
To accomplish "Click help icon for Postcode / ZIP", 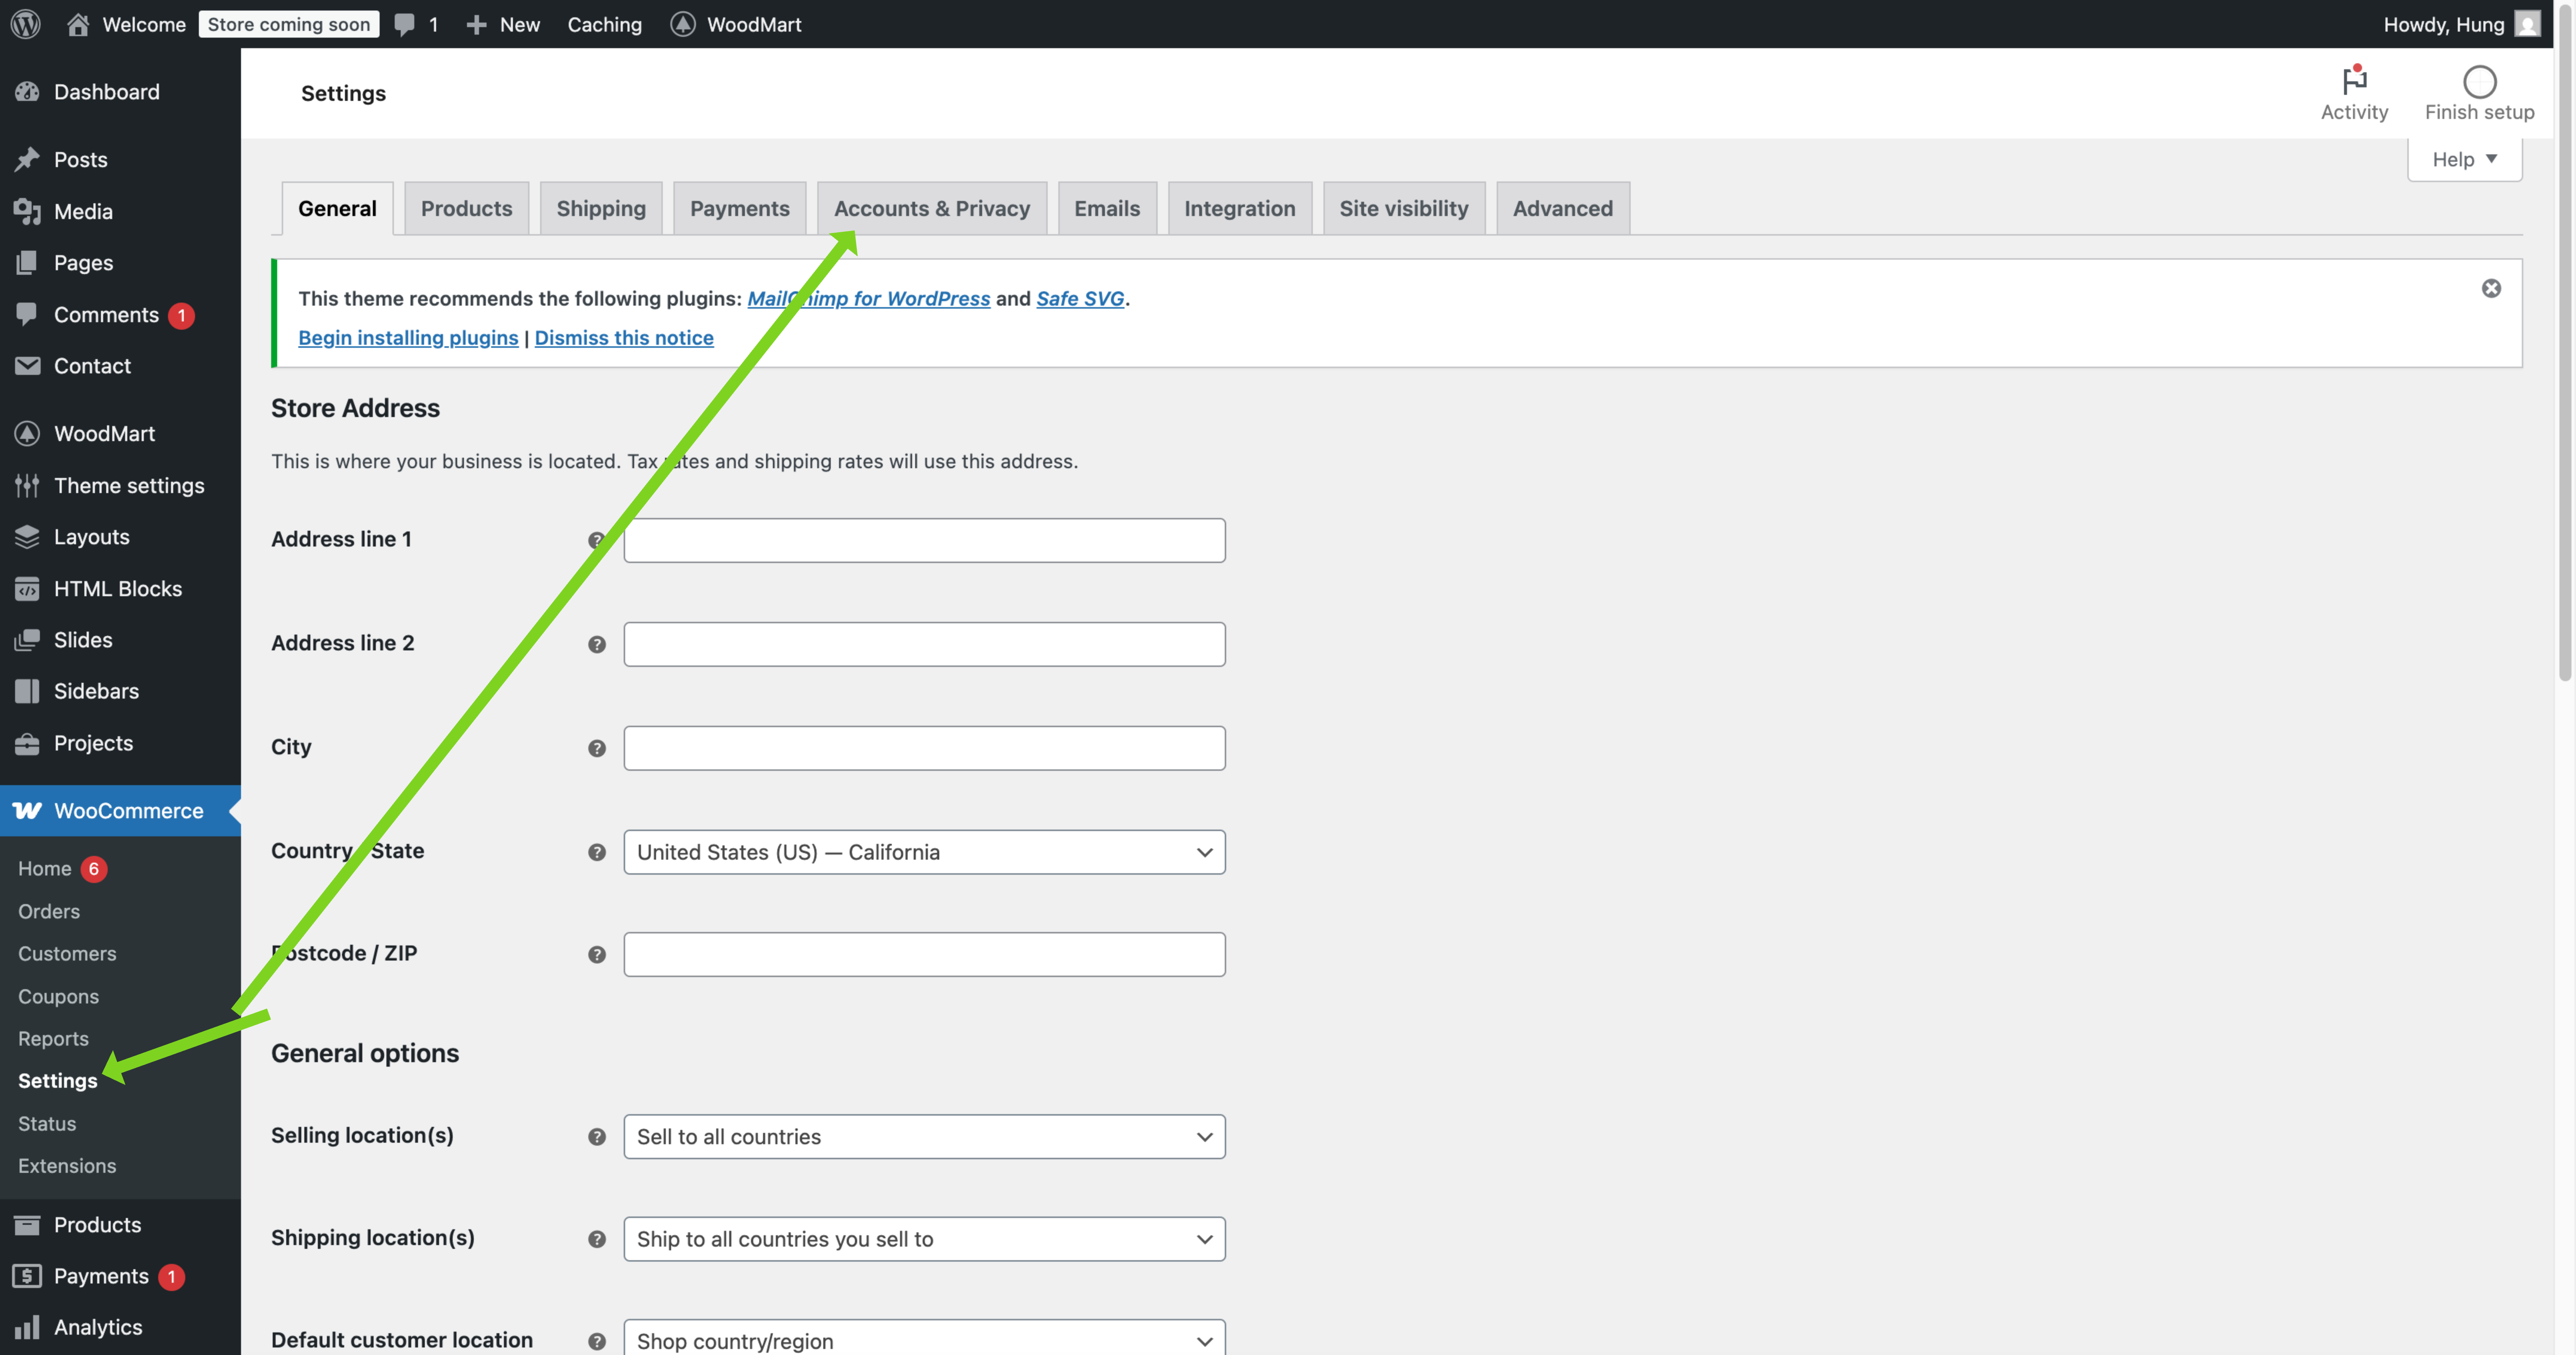I will (x=597, y=955).
